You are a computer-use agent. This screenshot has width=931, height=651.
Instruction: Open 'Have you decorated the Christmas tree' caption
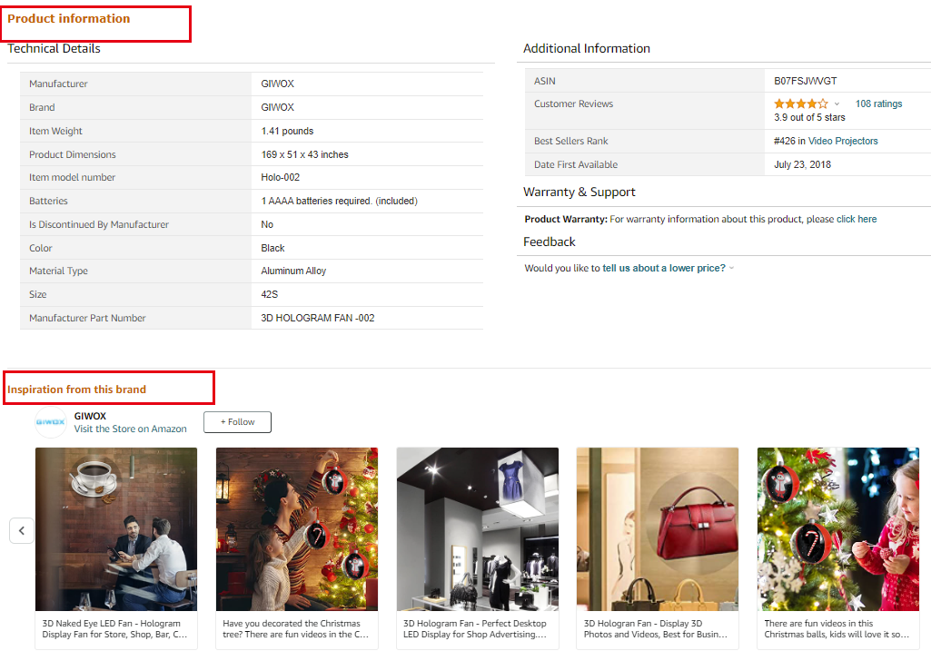point(296,629)
